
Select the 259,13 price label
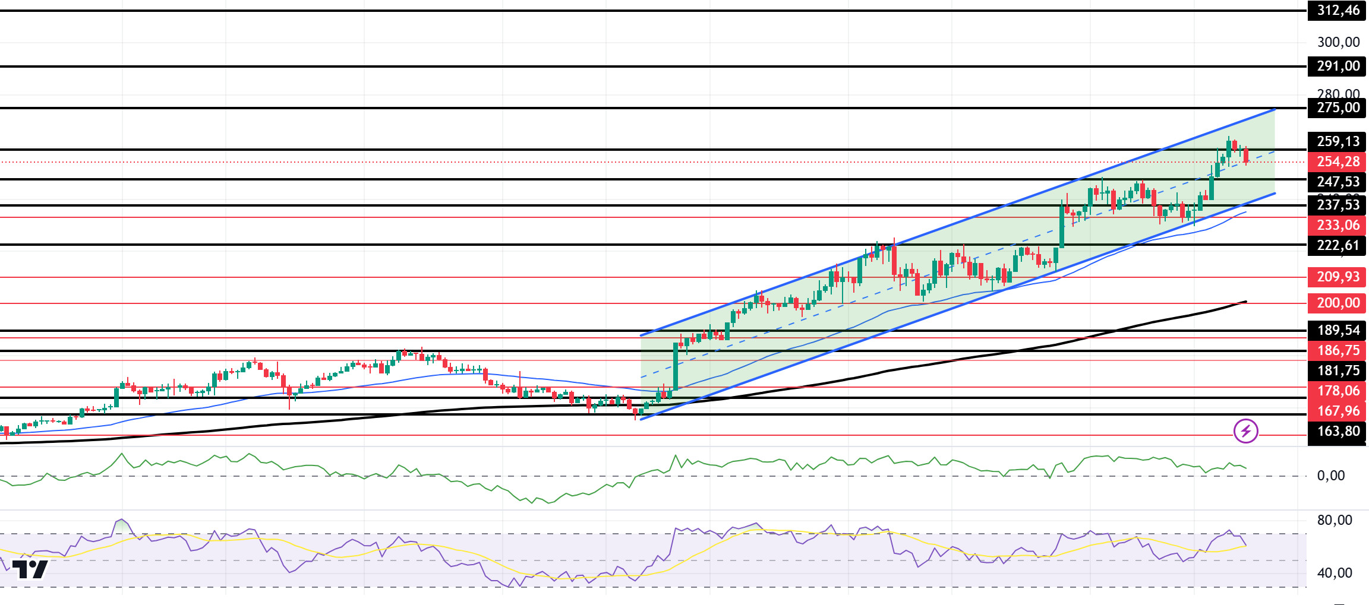click(x=1337, y=141)
